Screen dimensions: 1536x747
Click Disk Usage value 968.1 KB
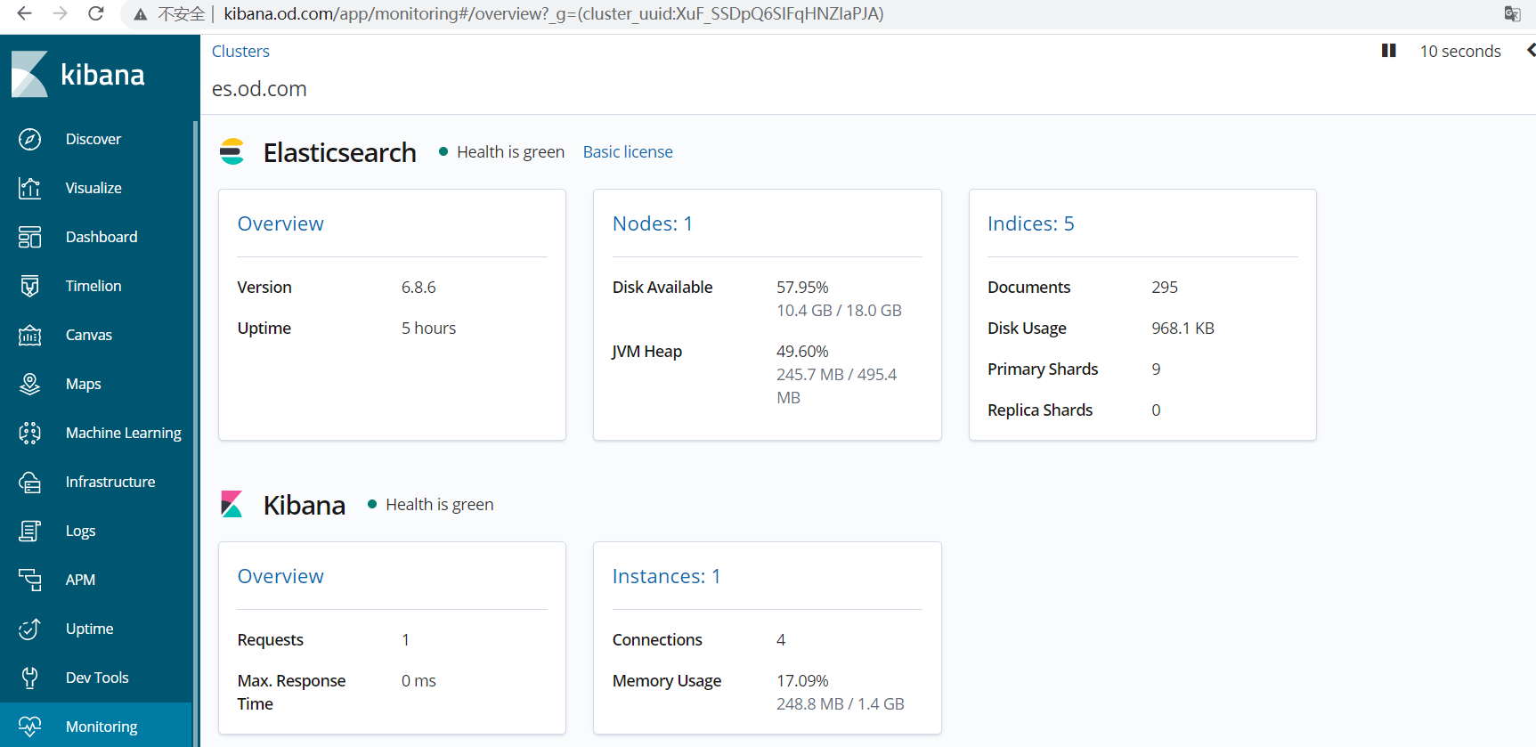[1182, 329]
